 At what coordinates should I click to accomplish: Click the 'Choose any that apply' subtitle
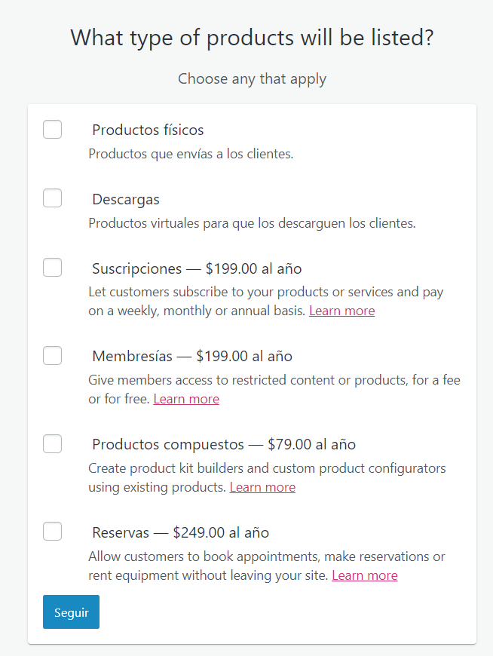pyautogui.click(x=252, y=78)
